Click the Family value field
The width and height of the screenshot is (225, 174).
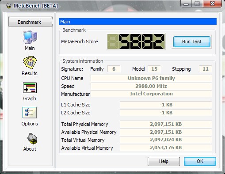click(x=114, y=69)
